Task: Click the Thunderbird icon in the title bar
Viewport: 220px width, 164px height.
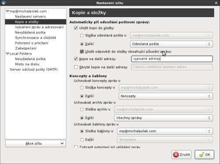Action: 4,3
